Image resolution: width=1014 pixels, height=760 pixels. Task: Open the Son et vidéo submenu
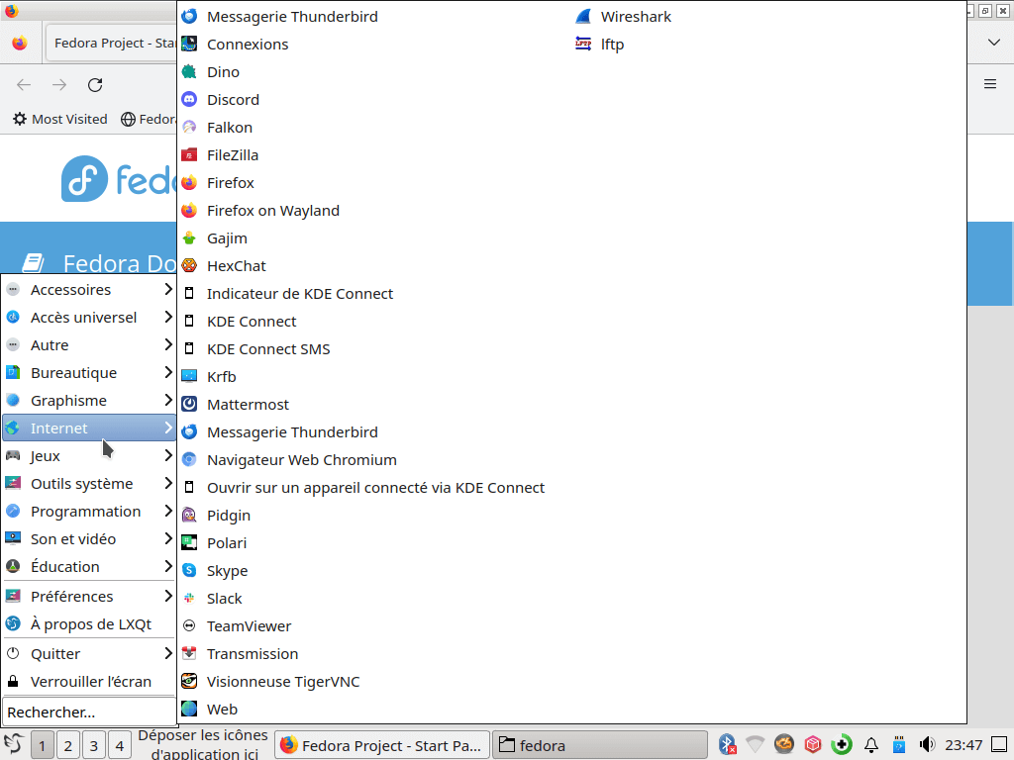pos(89,539)
